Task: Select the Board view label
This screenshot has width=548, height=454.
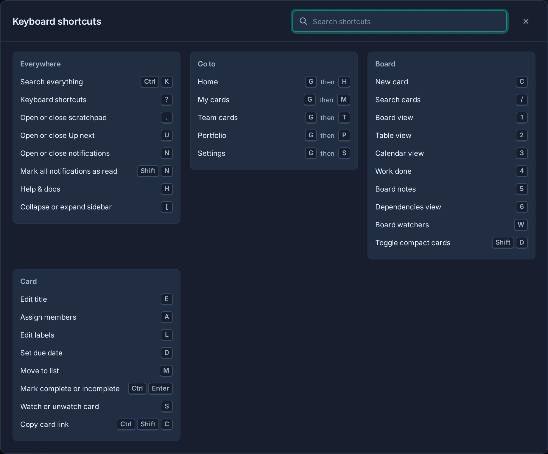Action: (x=394, y=118)
